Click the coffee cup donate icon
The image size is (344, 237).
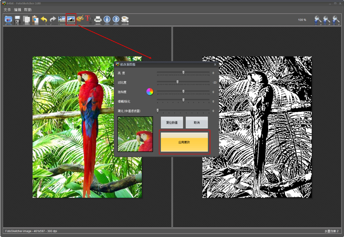(x=125, y=19)
